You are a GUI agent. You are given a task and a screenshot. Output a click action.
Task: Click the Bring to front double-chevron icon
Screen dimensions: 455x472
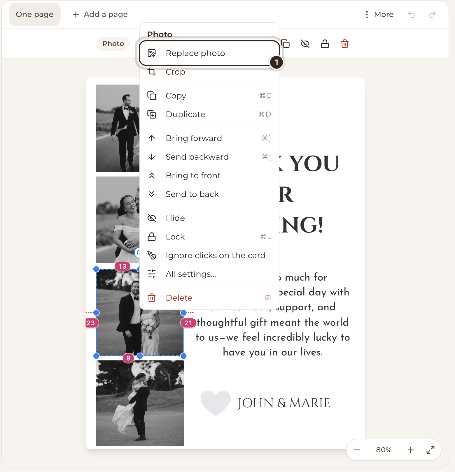(152, 175)
